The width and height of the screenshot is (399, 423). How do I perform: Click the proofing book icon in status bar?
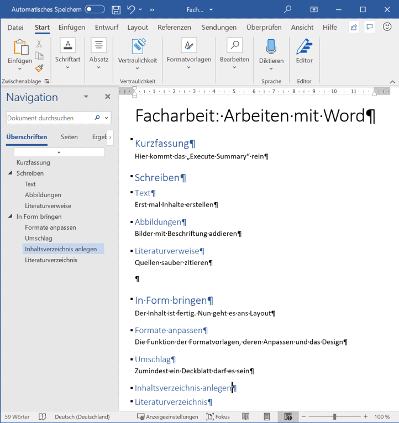click(x=43, y=417)
